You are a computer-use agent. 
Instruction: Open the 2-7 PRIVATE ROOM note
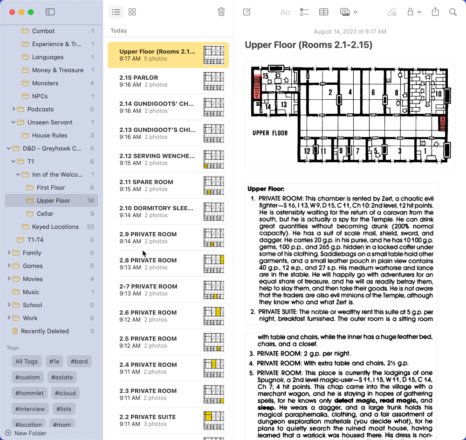point(168,290)
